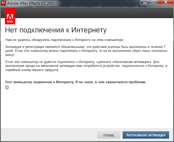The image size is (174, 142).
Task: Open the info icon below the bold text
Action: click(7, 87)
